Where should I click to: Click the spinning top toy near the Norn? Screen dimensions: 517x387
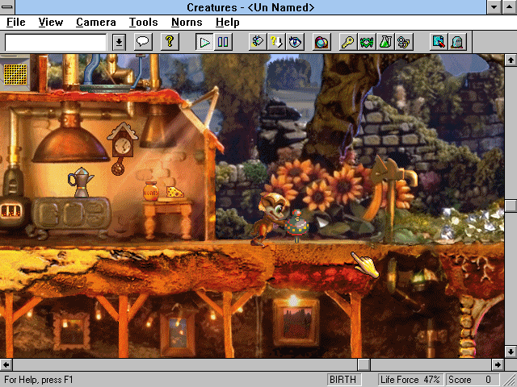(295, 227)
